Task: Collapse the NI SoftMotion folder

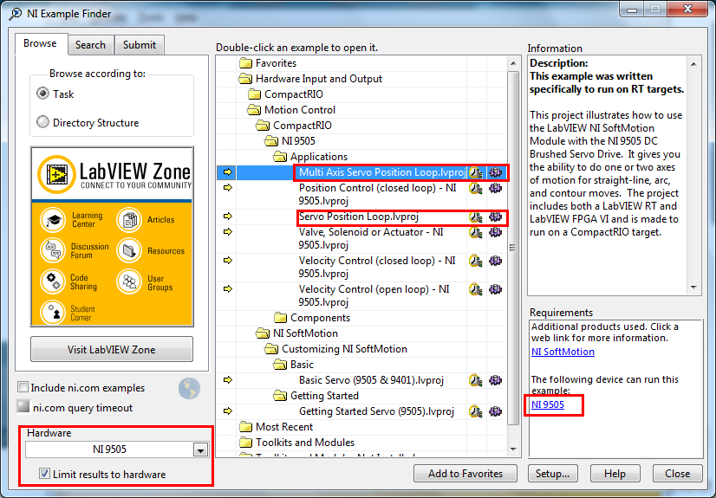Action: (263, 333)
